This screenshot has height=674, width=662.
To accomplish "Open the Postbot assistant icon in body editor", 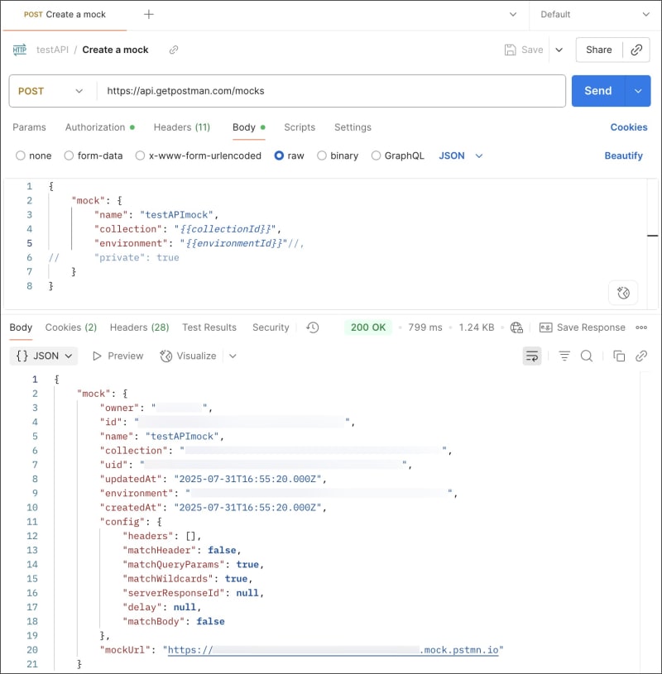I will (623, 293).
